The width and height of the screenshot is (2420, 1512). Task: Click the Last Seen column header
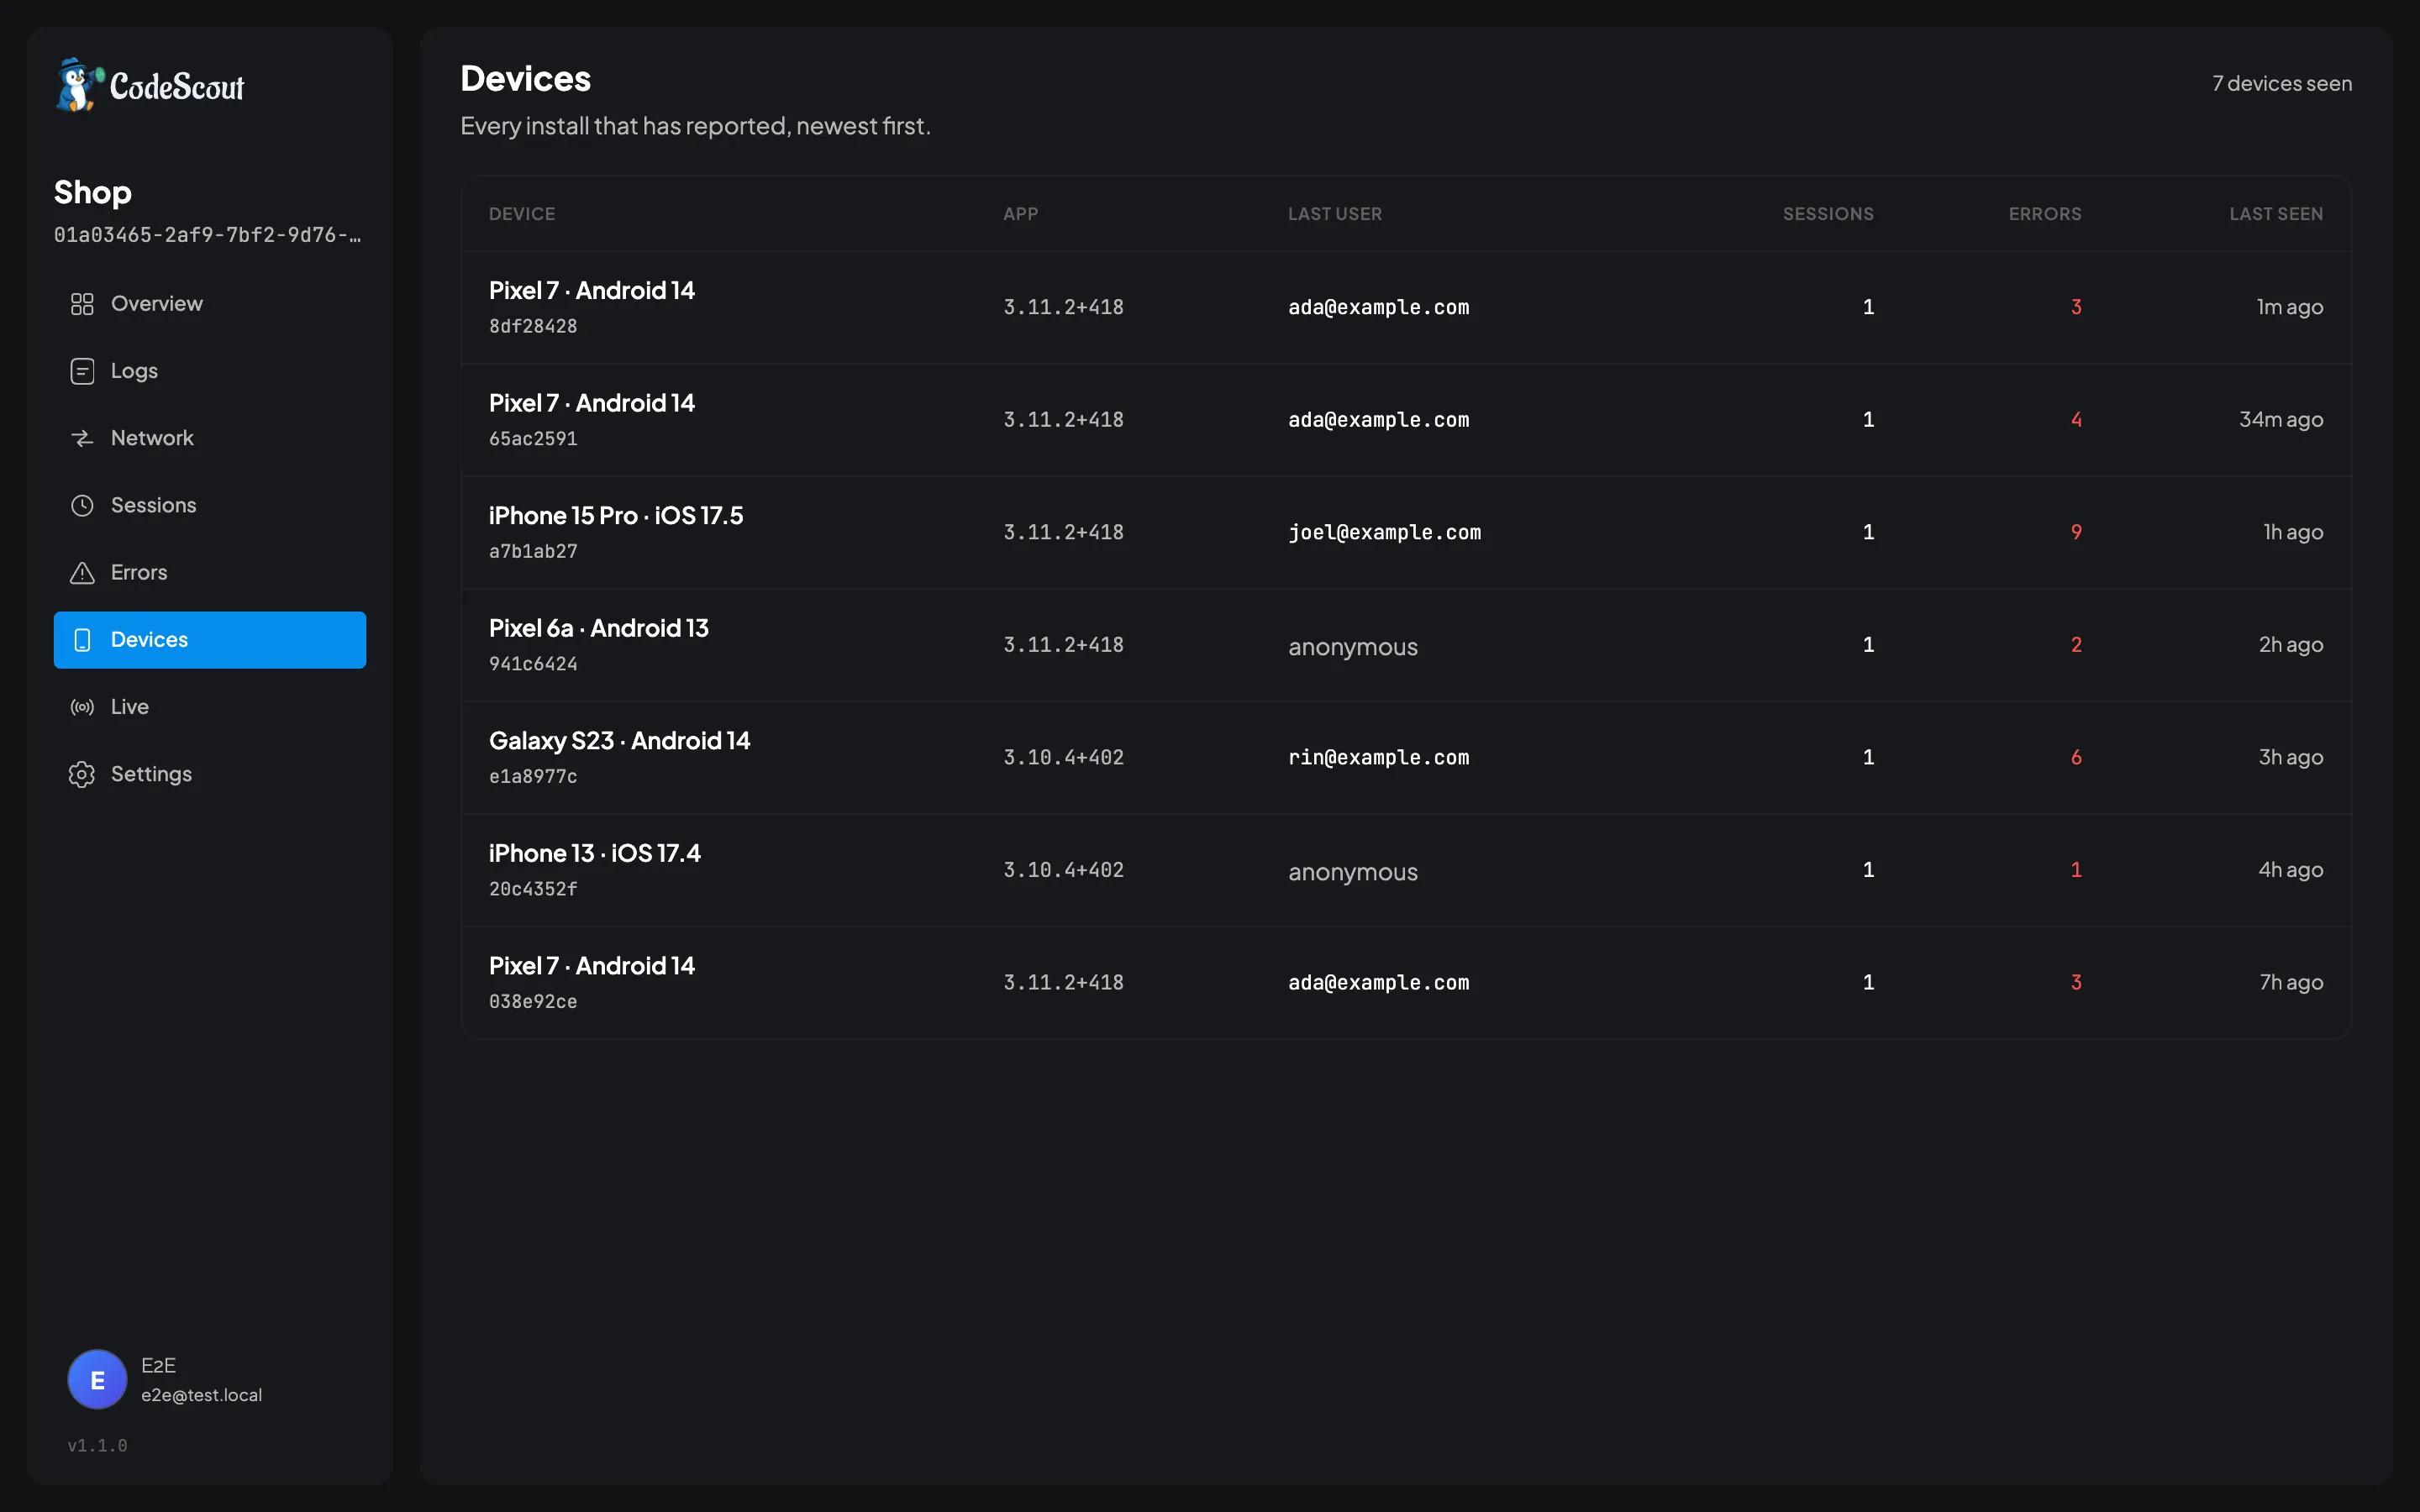tap(2276, 214)
